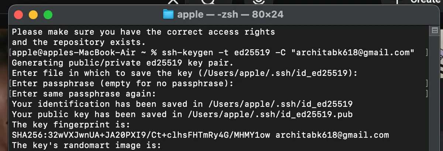The image size is (443, 151).
Task: Click the mark bracket right of Enter passphrase line
Action: 427,84
